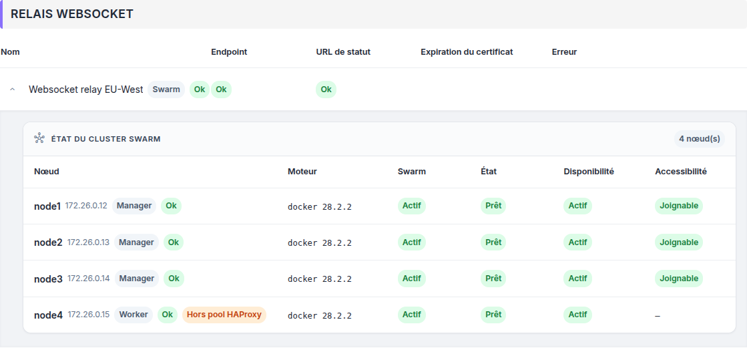
Task: Click IP address 172.26.0.14
Action: point(89,279)
